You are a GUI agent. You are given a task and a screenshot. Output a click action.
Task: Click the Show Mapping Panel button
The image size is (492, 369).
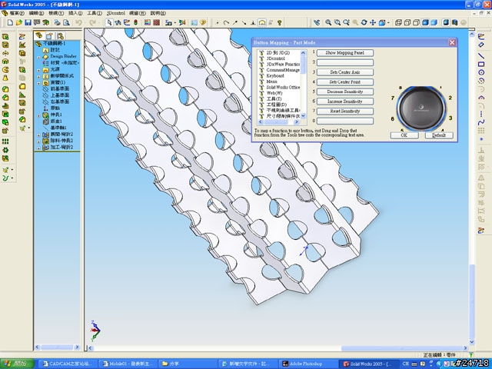tap(345, 53)
